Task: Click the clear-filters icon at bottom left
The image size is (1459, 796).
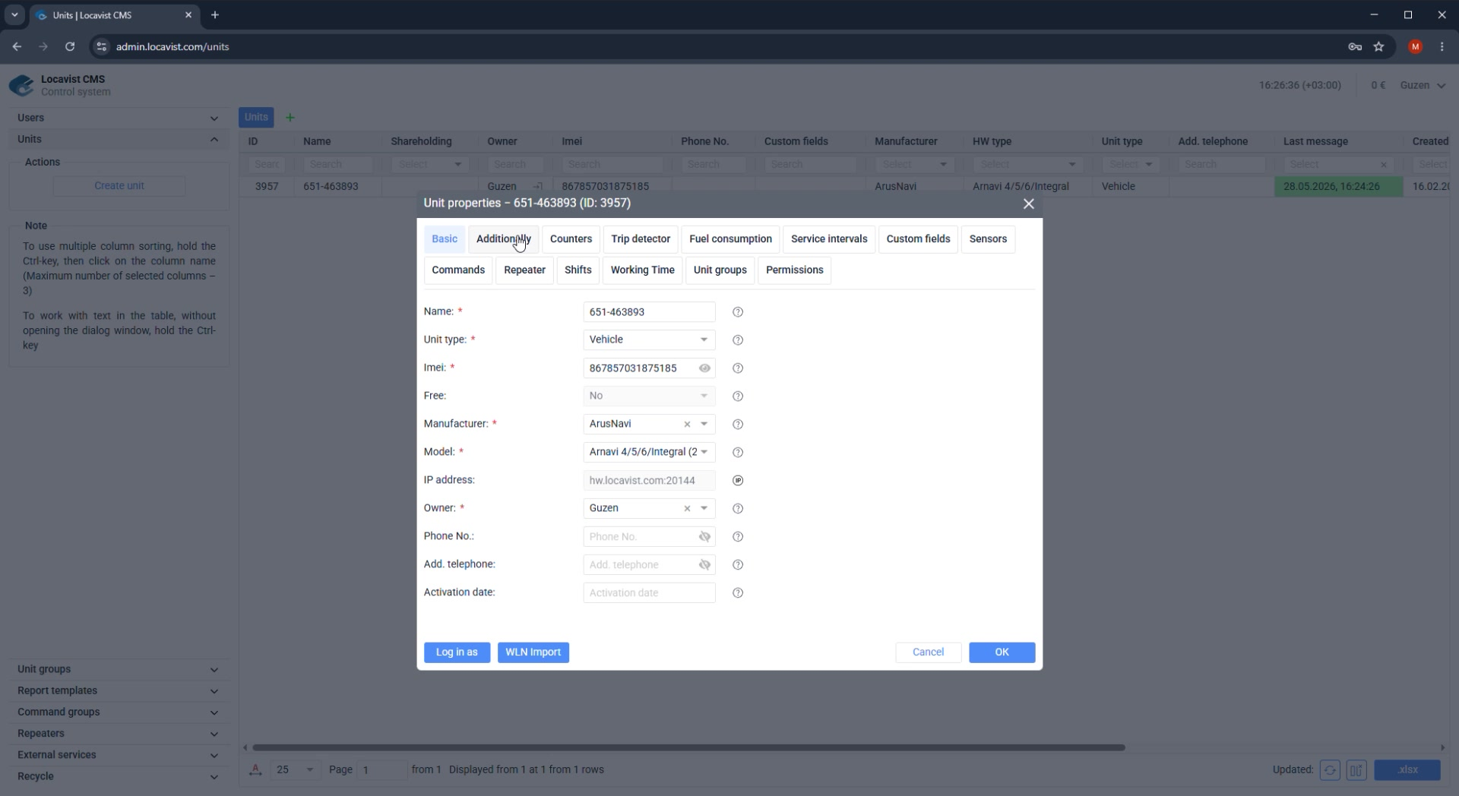Action: 256,770
